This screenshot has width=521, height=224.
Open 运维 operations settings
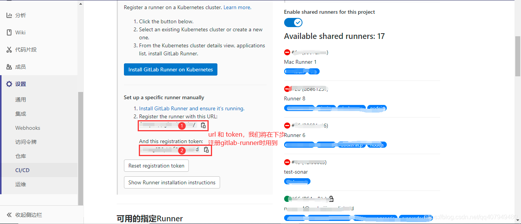[x=21, y=184]
